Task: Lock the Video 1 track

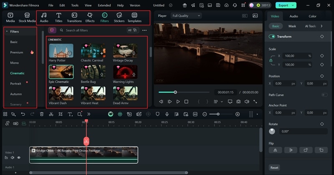Action: (x=6, y=157)
